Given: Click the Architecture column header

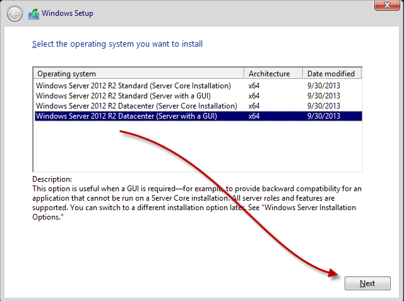Looking at the screenshot, I should click(273, 74).
